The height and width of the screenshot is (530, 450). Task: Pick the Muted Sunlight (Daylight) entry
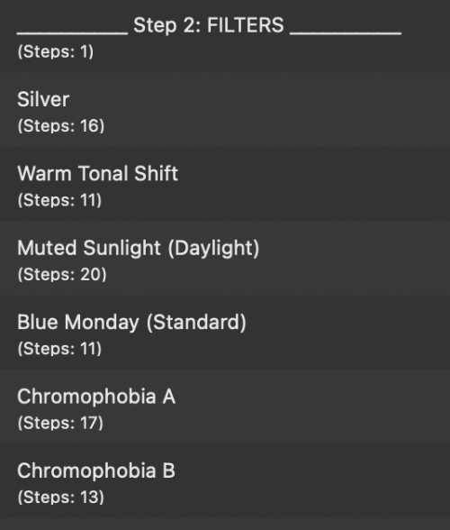pyautogui.click(x=225, y=258)
